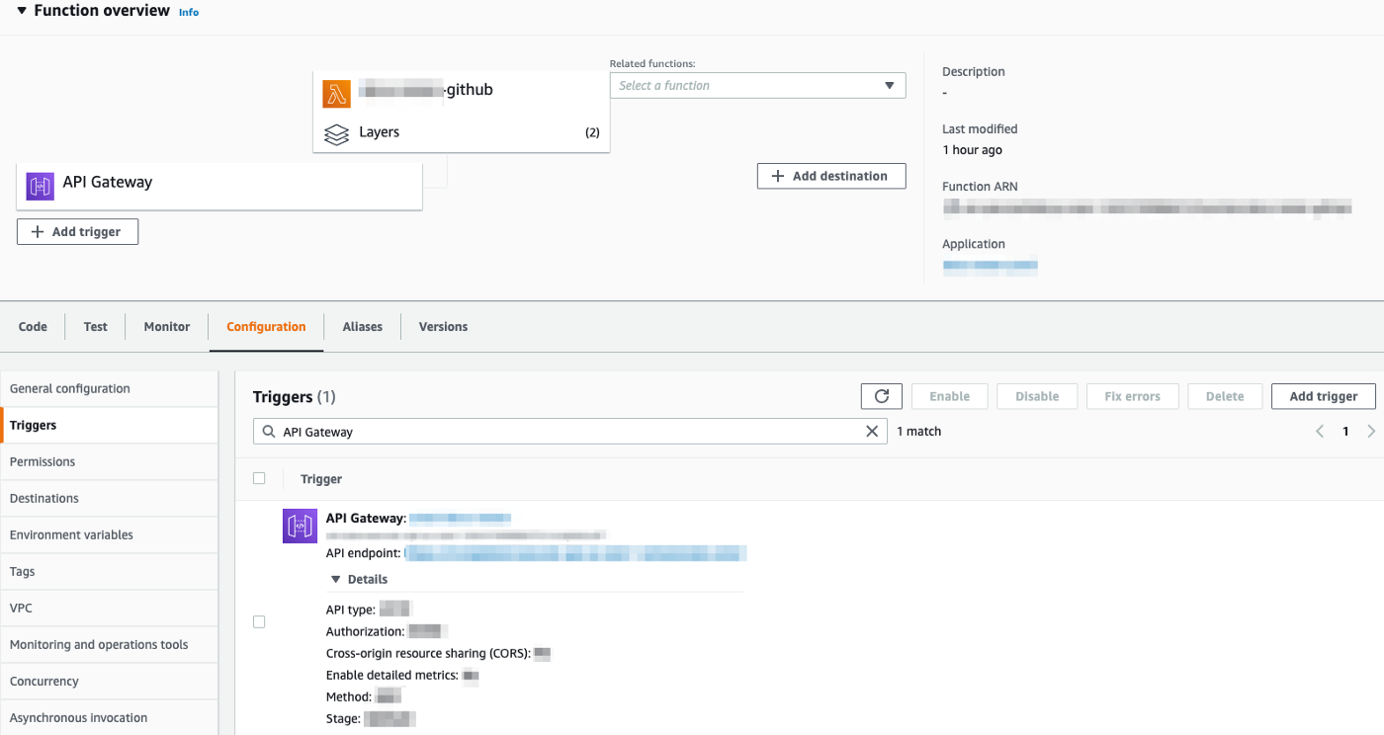Open the API Gateway name link

coord(460,518)
